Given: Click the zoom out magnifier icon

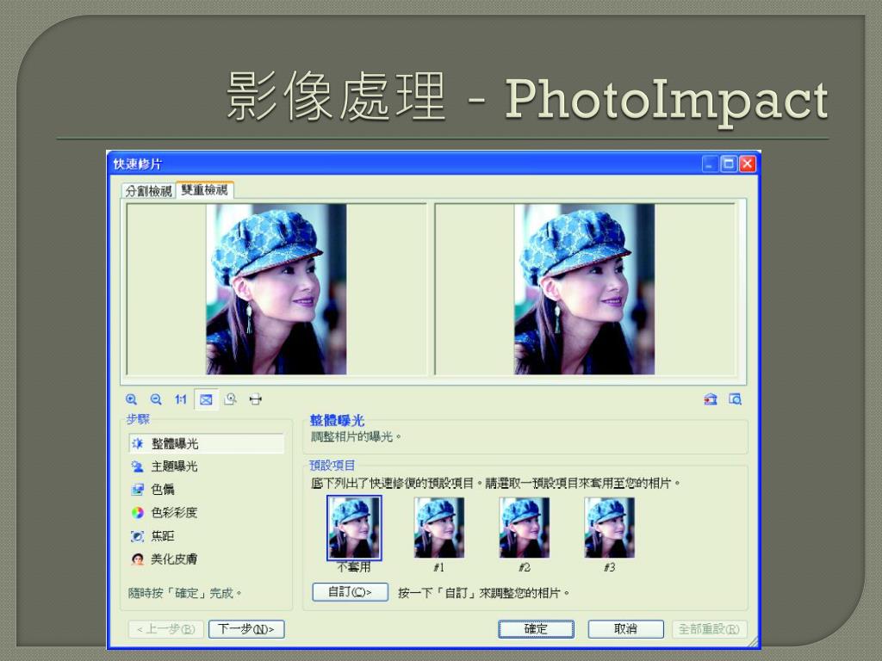Looking at the screenshot, I should (156, 399).
